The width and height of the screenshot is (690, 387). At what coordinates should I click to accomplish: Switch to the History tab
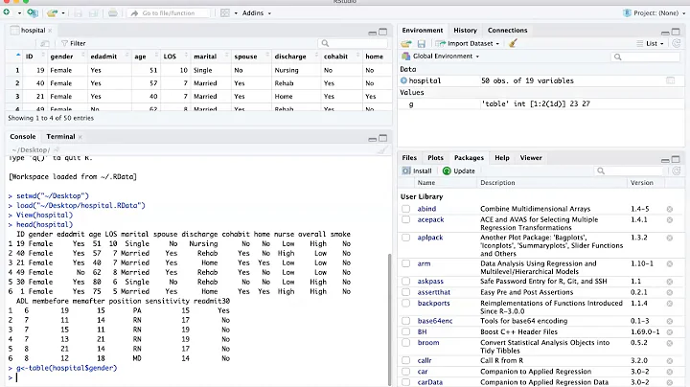[465, 31]
